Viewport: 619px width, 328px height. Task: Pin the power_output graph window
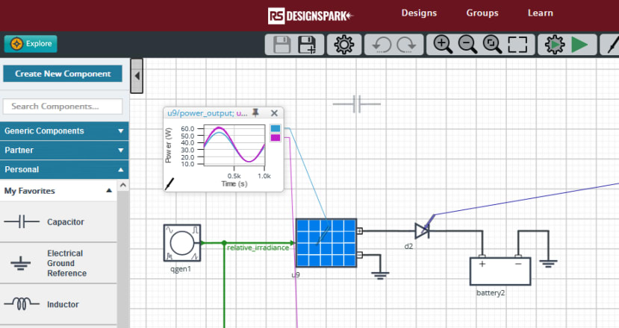click(x=256, y=113)
